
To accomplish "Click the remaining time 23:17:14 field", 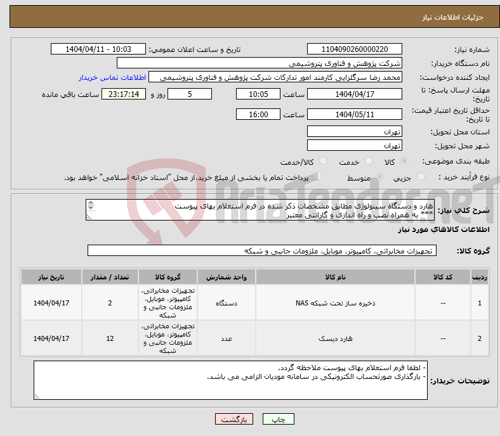I will click(x=124, y=94).
